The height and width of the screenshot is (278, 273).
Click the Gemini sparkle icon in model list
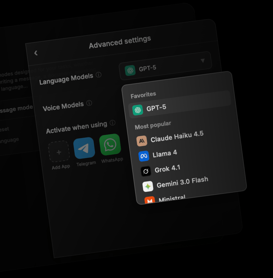coord(148,187)
